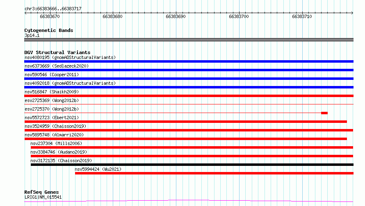Select the Cytogenetic Bands track title

tap(49, 30)
